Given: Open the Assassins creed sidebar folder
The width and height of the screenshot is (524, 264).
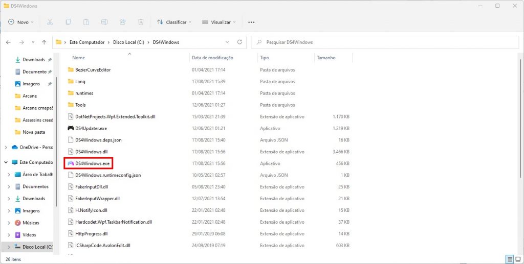Looking at the screenshot, I should pyautogui.click(x=38, y=120).
